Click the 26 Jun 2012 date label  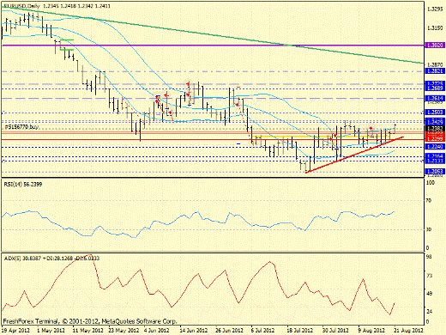coord(230,330)
